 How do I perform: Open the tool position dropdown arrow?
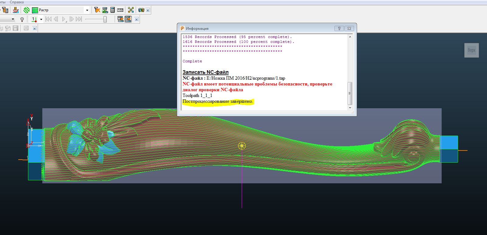tap(41, 19)
